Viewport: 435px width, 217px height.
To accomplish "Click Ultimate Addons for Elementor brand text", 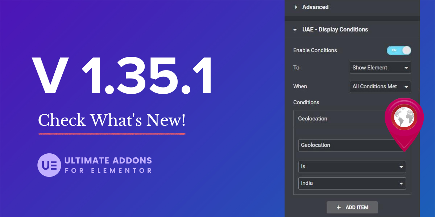I will tap(108, 165).
